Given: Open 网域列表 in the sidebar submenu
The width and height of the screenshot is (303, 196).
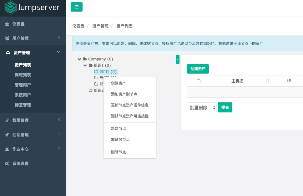Looking at the screenshot, I should [x=23, y=75].
